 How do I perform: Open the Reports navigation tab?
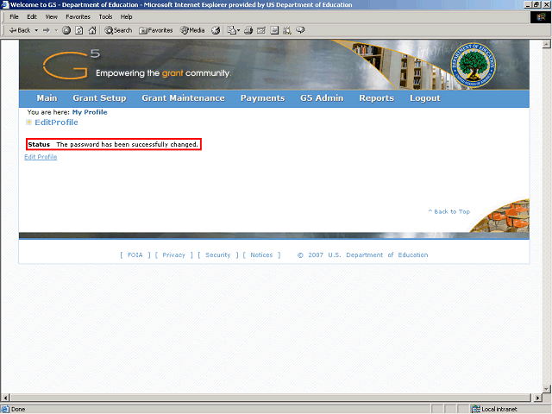click(x=377, y=98)
